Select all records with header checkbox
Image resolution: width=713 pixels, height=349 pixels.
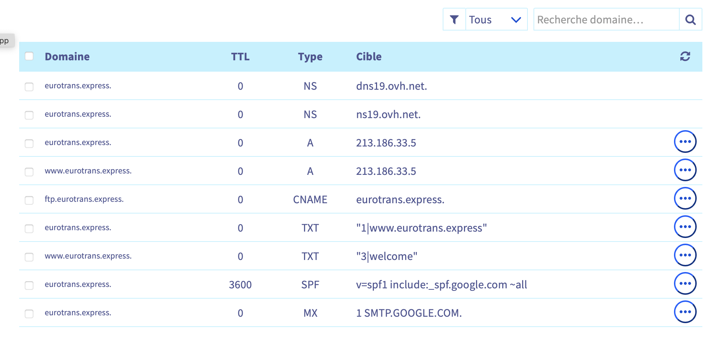tap(29, 56)
